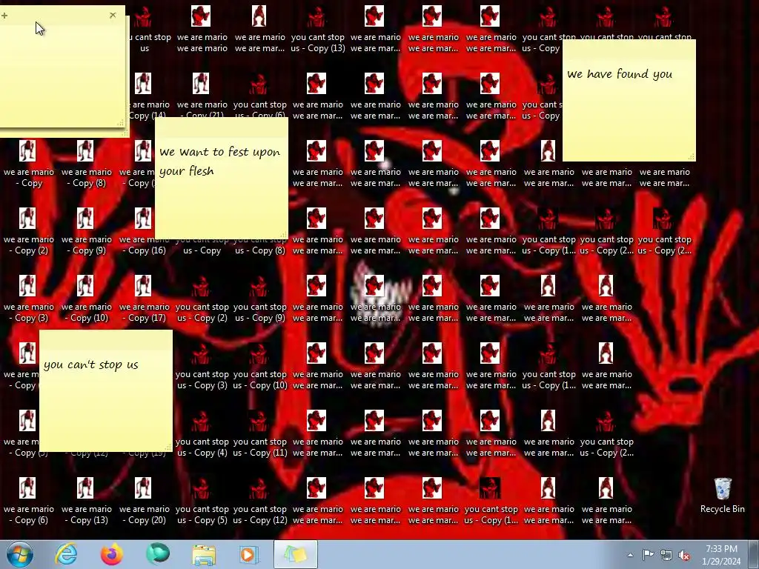Image resolution: width=759 pixels, height=569 pixels.
Task: Select the 'you cant stop us - Copy (12)' file
Action: click(259, 501)
